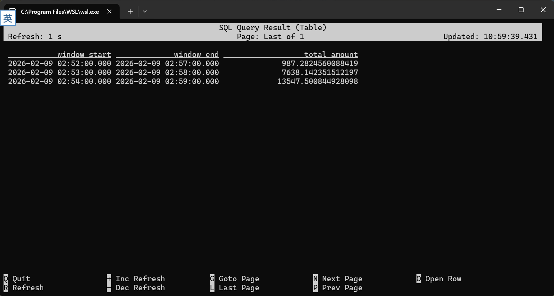Expand the terminal profile dropdown
Viewport: 554px width, 296px height.
145,12
